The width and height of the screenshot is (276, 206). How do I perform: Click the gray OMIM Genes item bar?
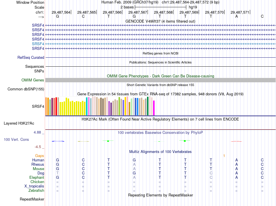pos(160,80)
